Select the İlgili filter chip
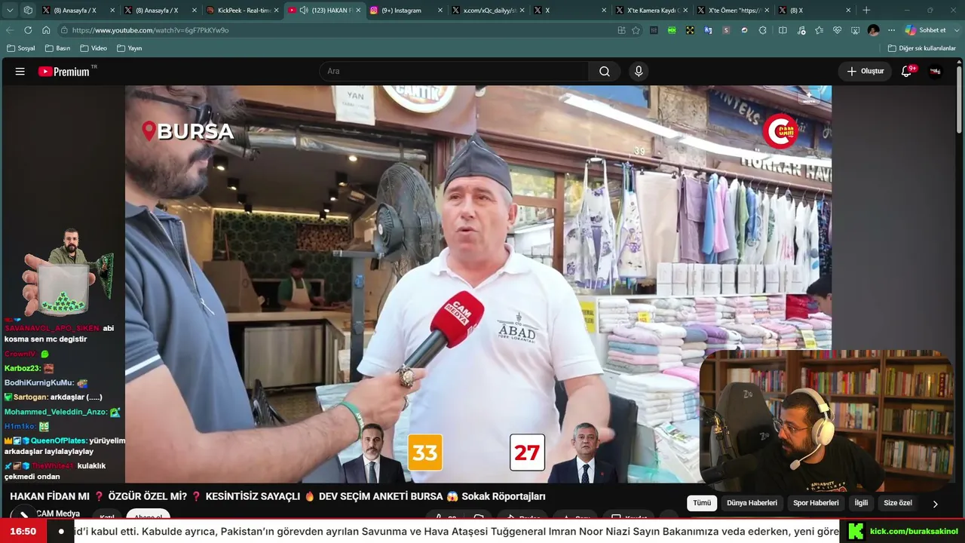Image resolution: width=965 pixels, height=543 pixels. tap(861, 503)
